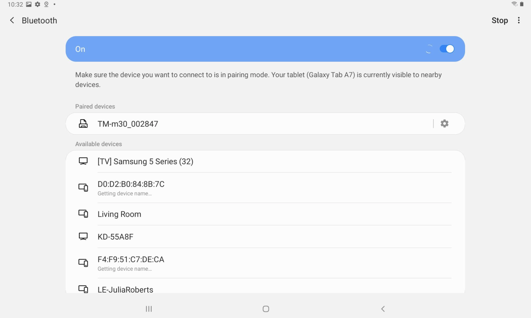Connect to Living Room device

265,214
